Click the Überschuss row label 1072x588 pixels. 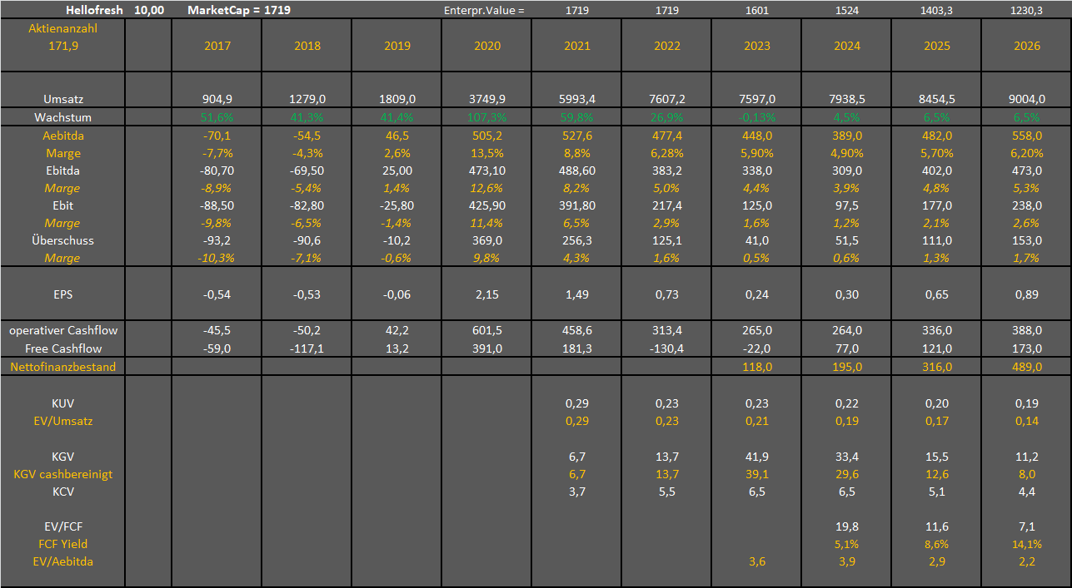[63, 240]
